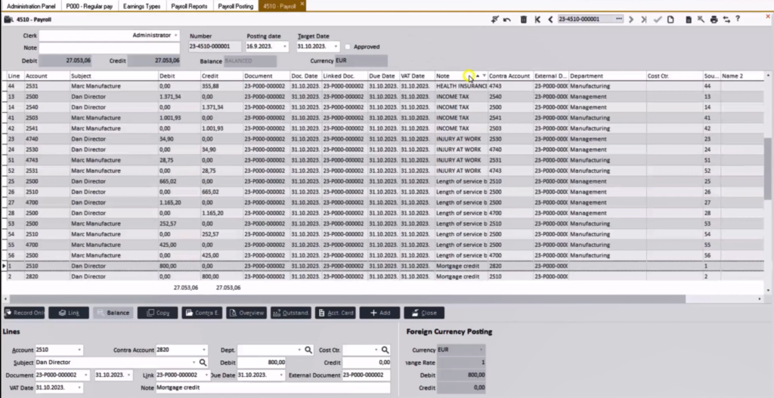Click the Cost Ctr. search magnifier
This screenshot has height=398, width=774.
(x=385, y=350)
